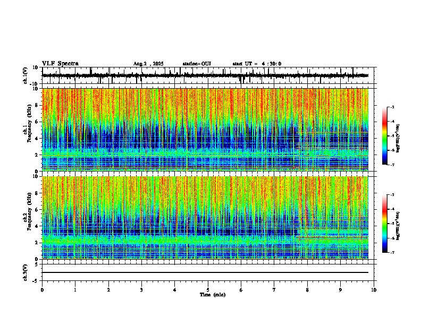Click the ch.2 spectrogram color scale bar
The height and width of the screenshot is (325, 421).
(x=385, y=224)
